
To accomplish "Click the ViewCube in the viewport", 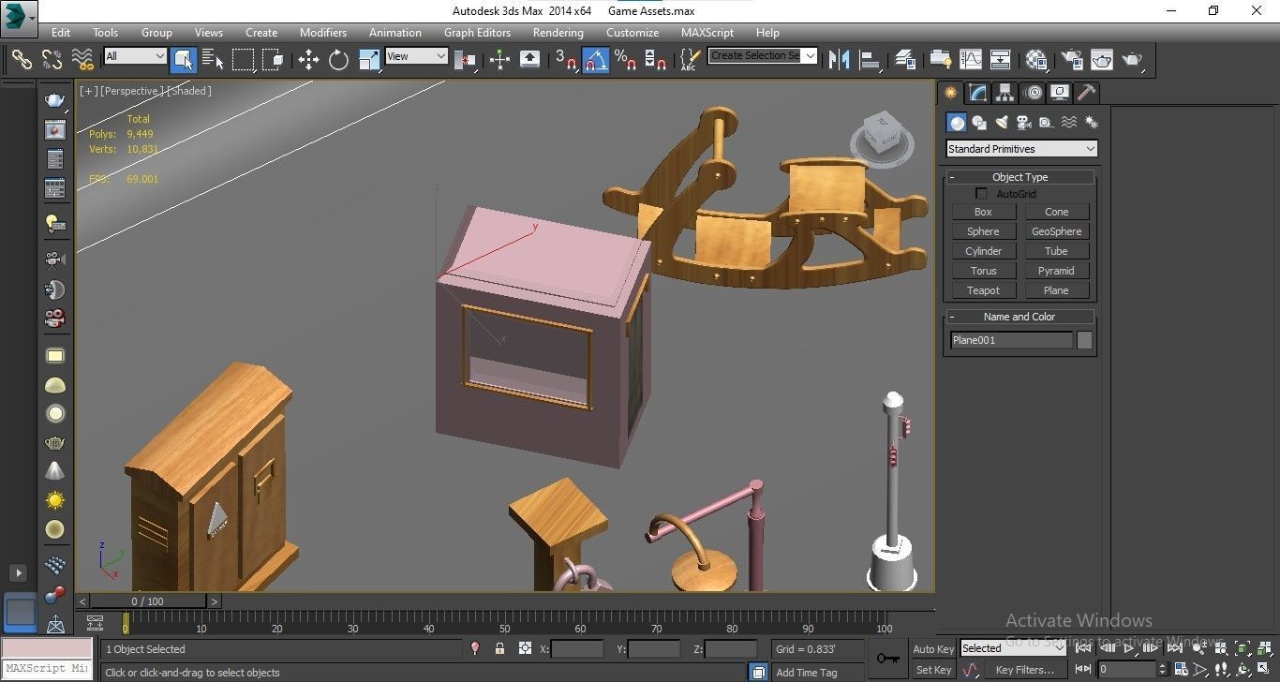I will 883,137.
